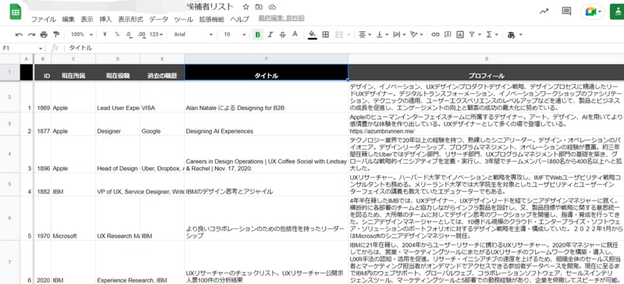Print the spreadsheet

tap(44, 35)
